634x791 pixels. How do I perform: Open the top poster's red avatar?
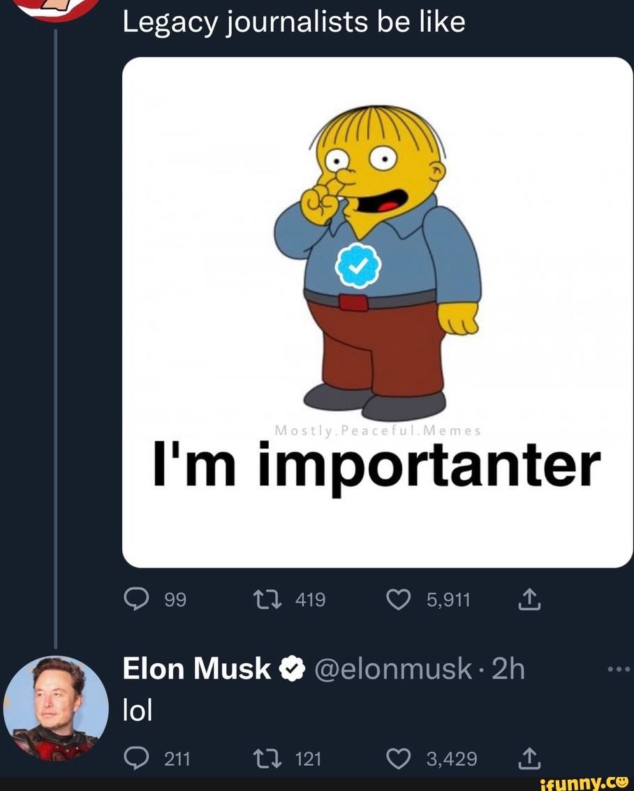coord(57,8)
